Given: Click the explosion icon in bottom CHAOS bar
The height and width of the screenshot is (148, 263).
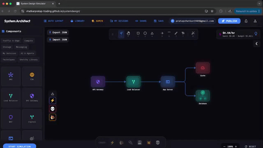Looking at the screenshot, I should tap(149, 143).
